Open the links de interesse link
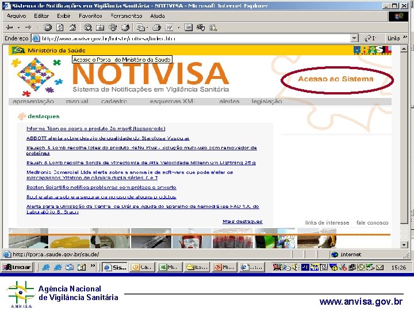The height and width of the screenshot is (311, 414). pos(327,223)
